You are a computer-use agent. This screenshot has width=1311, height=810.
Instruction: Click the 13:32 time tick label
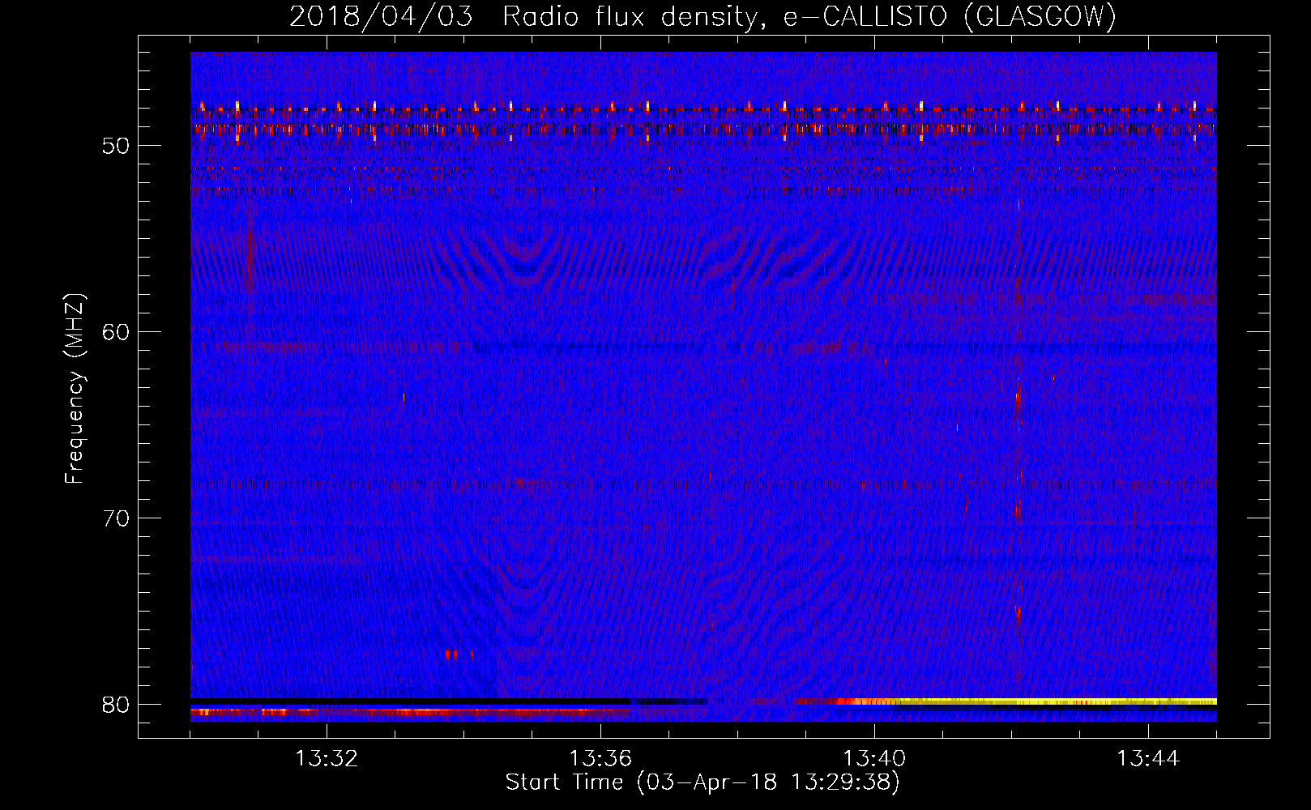point(327,759)
